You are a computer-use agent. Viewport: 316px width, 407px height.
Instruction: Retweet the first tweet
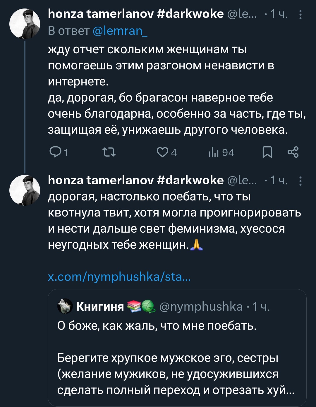pos(109,152)
